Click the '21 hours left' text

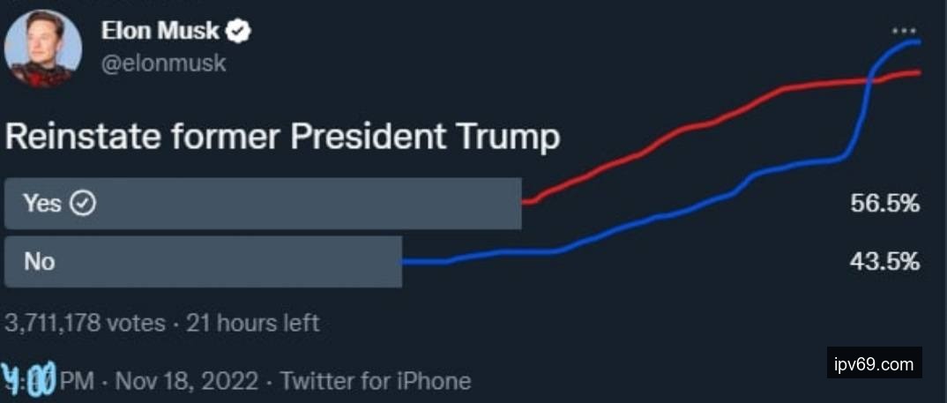coord(250,323)
